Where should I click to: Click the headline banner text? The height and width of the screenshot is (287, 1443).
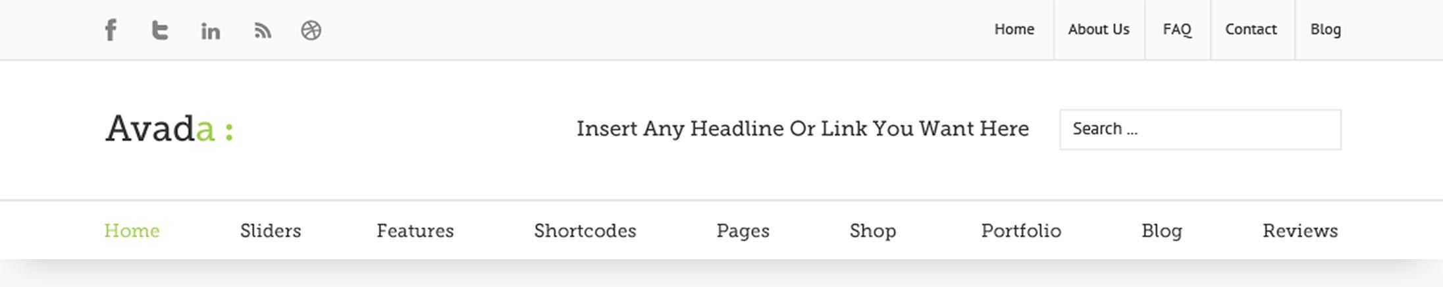click(x=802, y=129)
